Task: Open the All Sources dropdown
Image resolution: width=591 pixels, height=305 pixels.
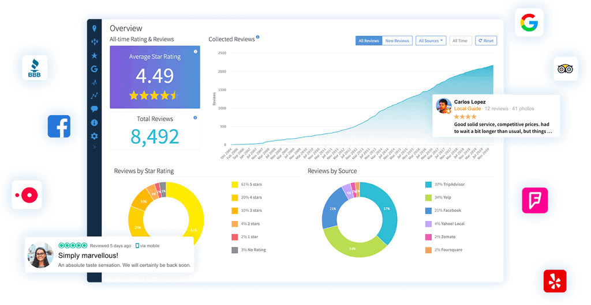Action: (x=431, y=40)
